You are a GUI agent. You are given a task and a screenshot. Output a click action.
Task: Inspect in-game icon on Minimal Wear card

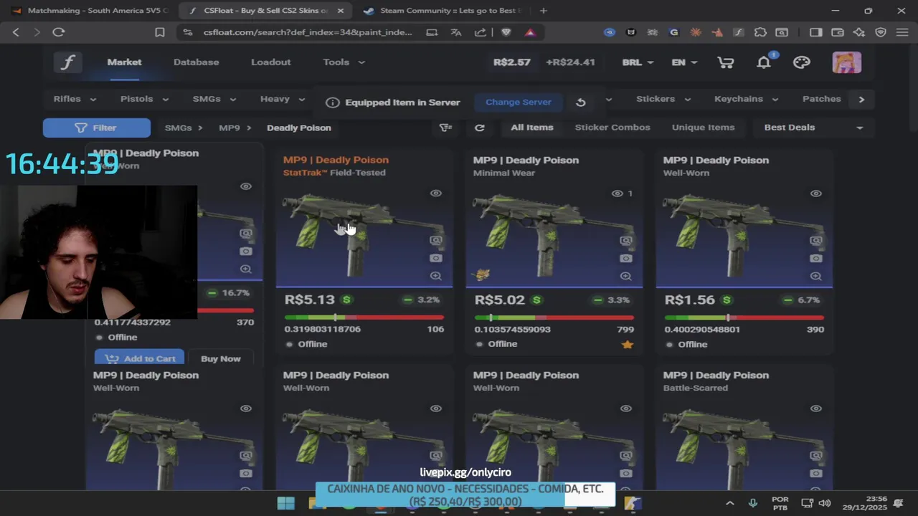point(626,241)
